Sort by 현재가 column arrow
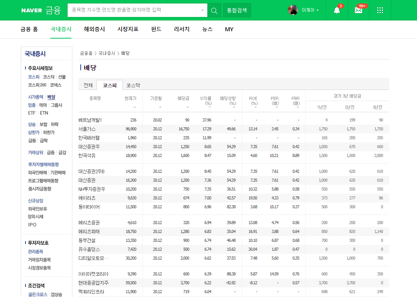This screenshot has width=417, height=297. coord(135,107)
